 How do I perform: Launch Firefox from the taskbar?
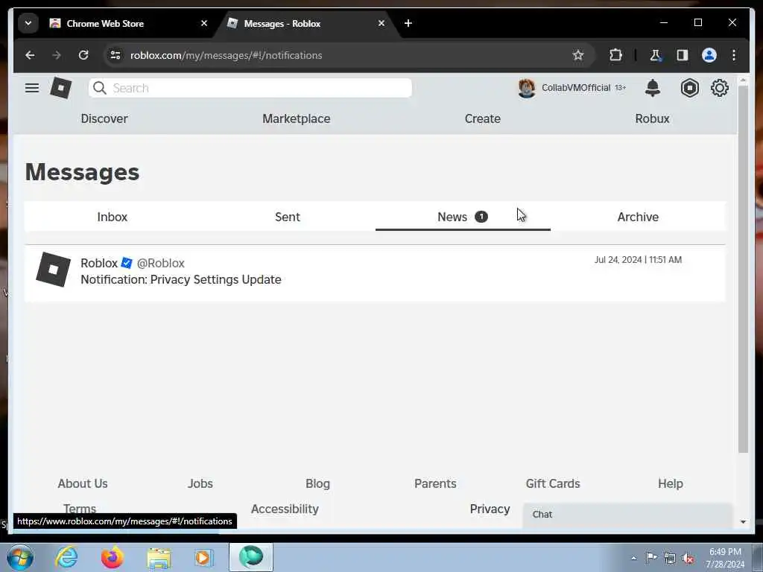112,557
